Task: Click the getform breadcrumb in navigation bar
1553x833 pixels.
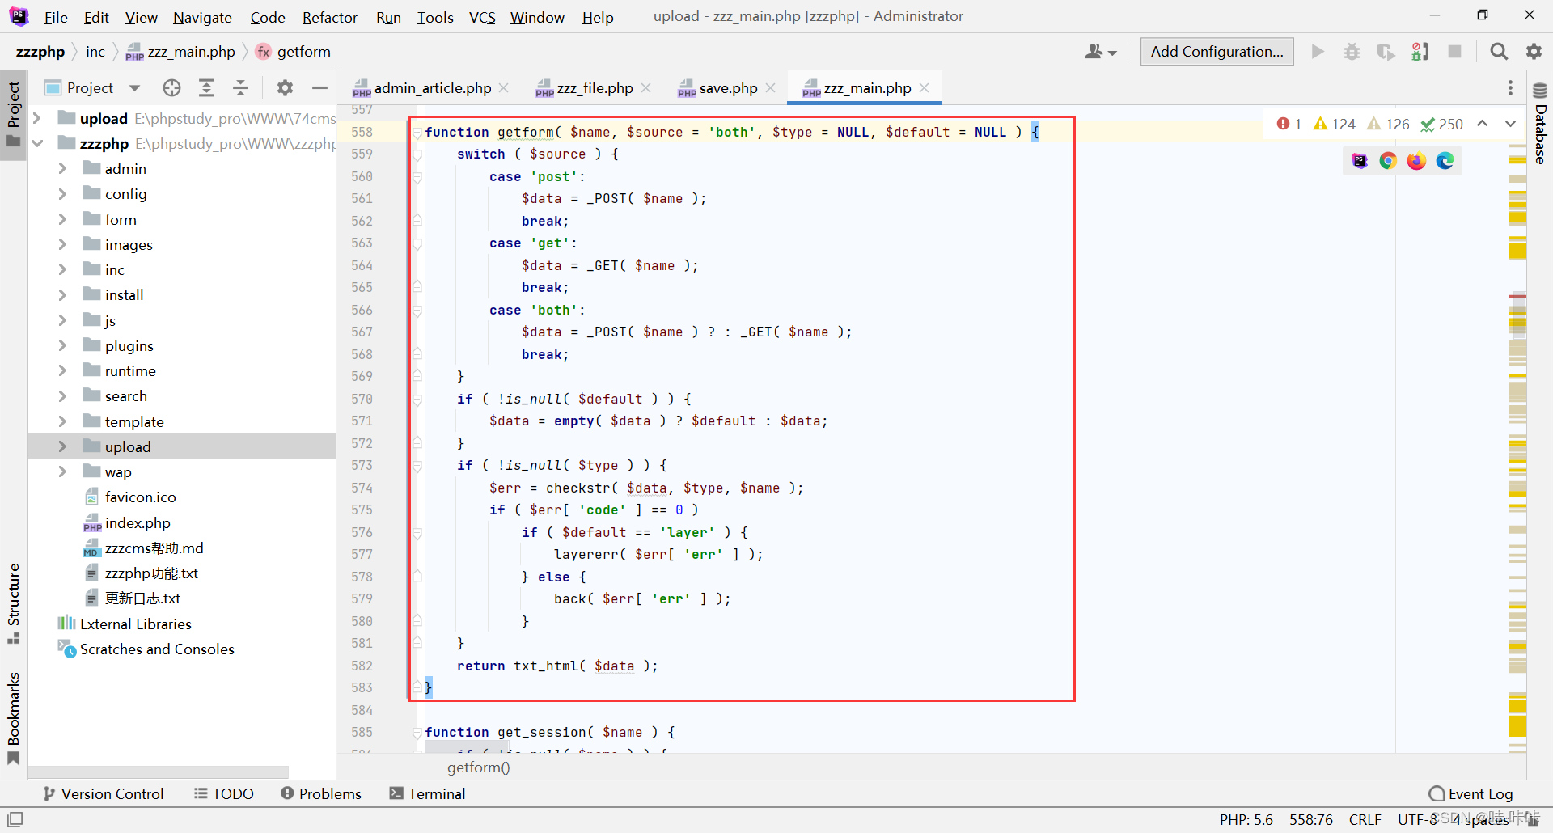Action: pos(294,52)
